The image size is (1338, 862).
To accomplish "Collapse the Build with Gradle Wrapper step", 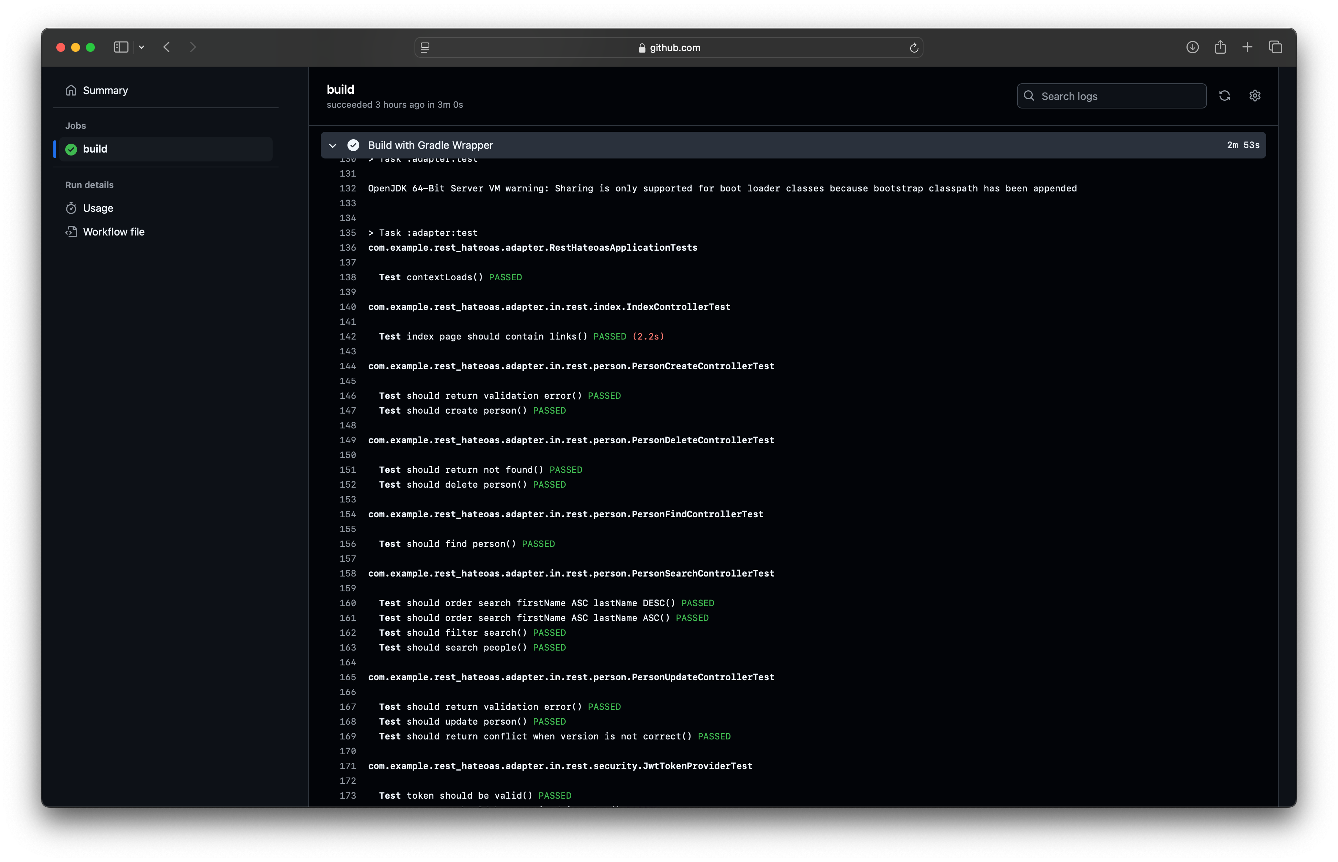I will [x=333, y=146].
